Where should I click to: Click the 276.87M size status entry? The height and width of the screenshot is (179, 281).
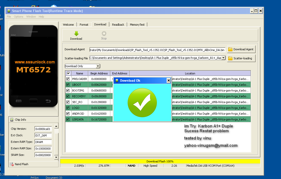click(98, 166)
